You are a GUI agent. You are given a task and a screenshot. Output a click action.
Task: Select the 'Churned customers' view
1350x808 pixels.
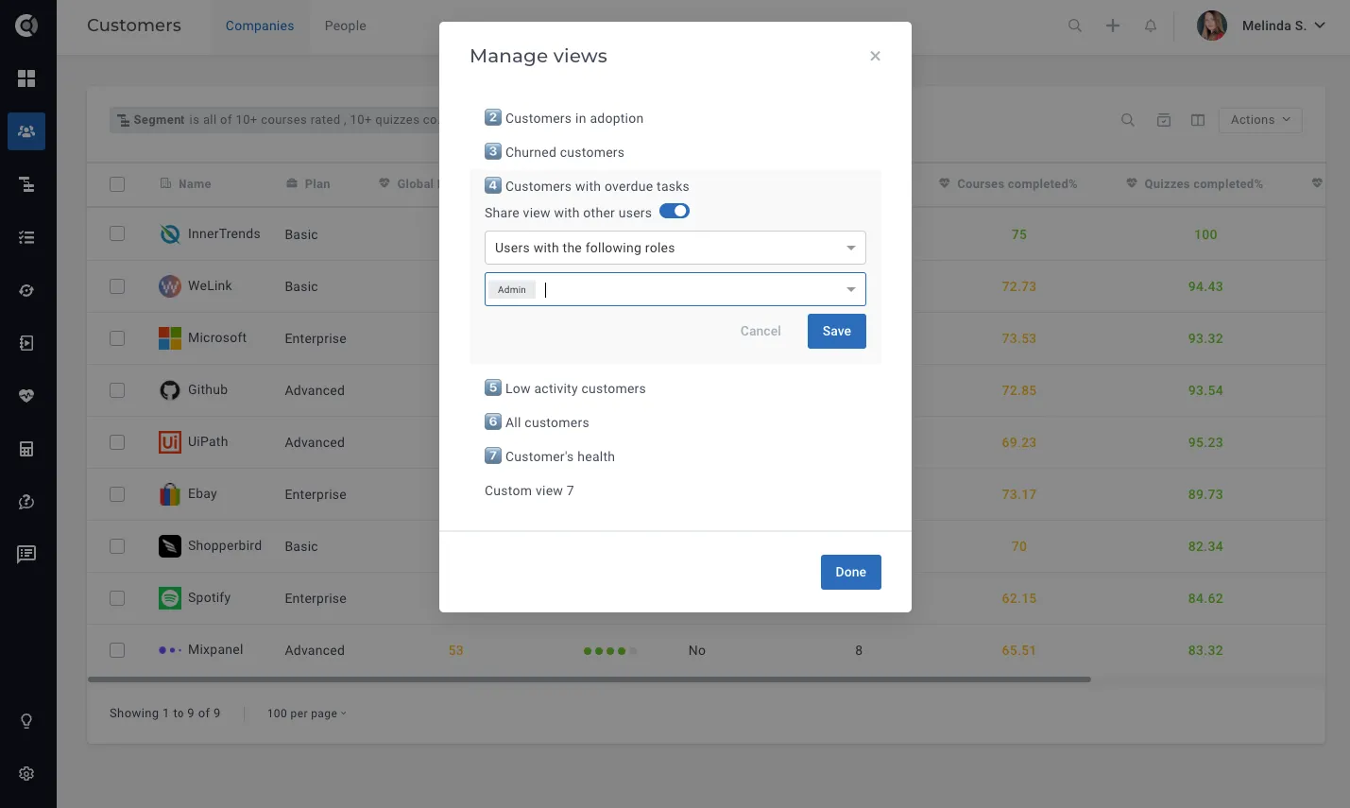coord(555,152)
